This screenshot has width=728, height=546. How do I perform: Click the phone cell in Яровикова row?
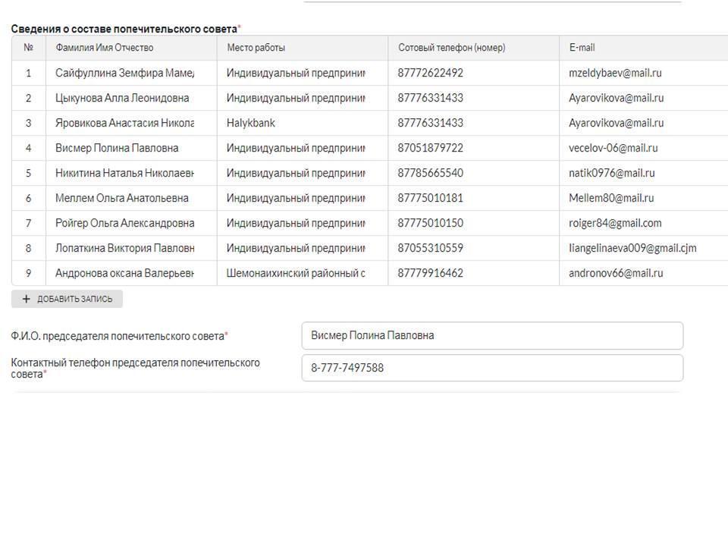473,123
